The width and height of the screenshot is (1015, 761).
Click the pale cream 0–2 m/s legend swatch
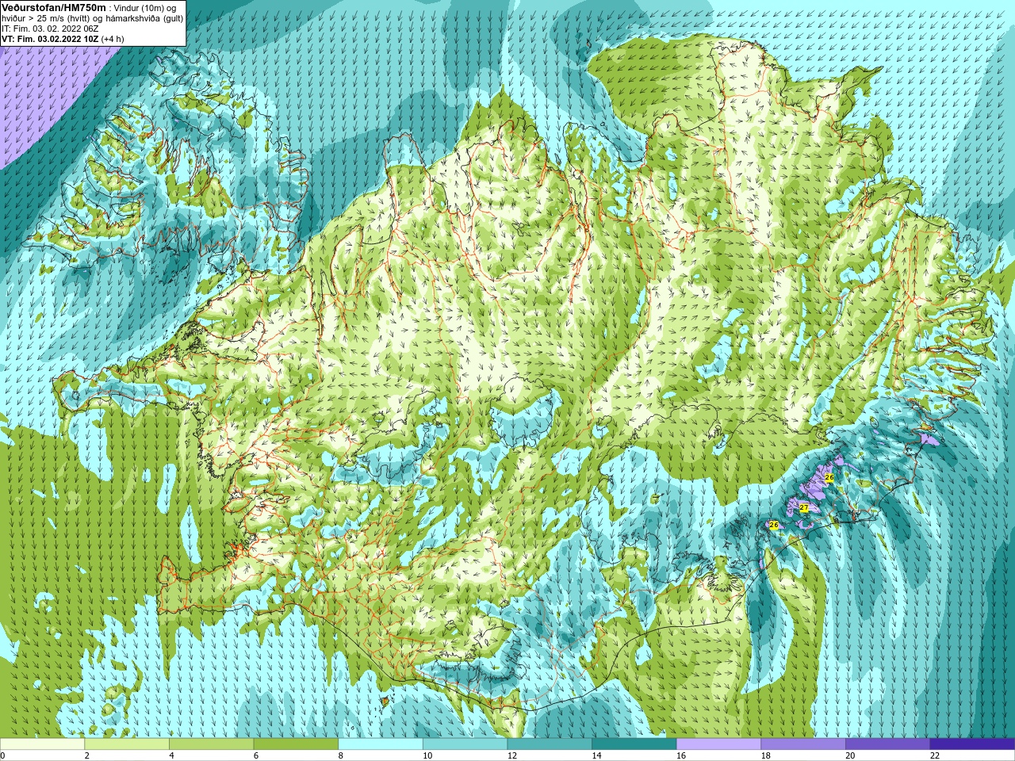point(42,744)
